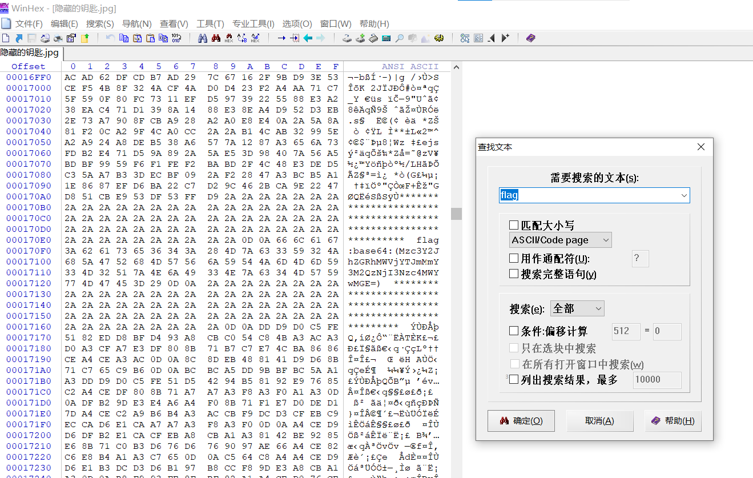Click the New file toolbar icon
The image size is (753, 478).
[x=6, y=38]
